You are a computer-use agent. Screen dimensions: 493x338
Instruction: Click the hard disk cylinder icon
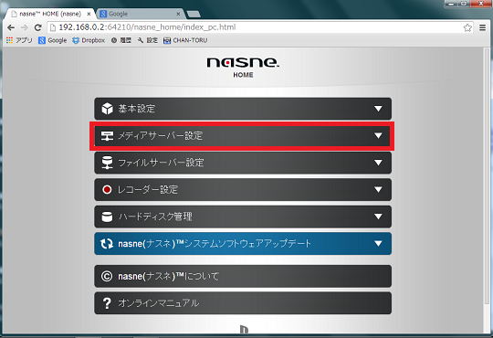click(x=107, y=217)
